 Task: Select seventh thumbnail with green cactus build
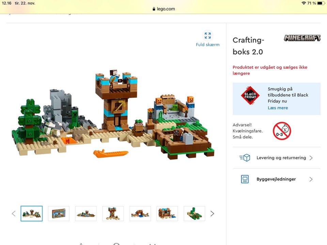pos(194,214)
